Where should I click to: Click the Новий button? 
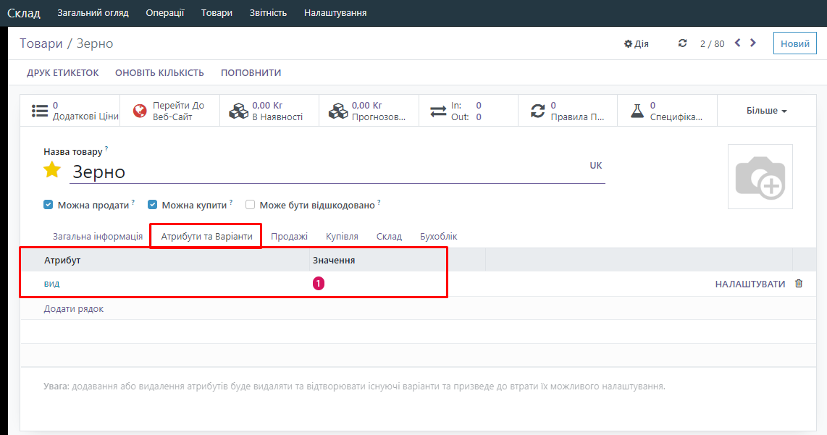(x=794, y=43)
